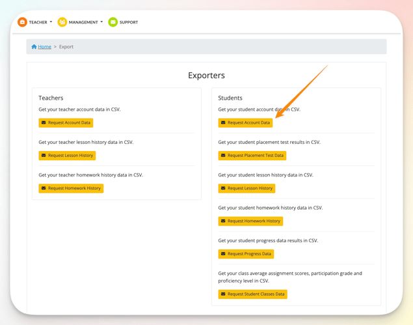Request Homework History under Students
Viewport: 413px width, 325px height.
point(251,221)
